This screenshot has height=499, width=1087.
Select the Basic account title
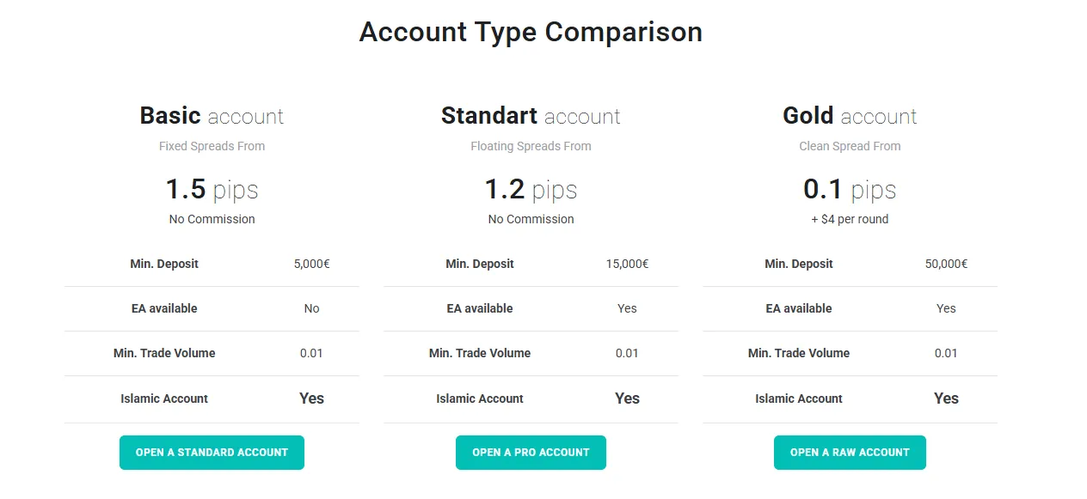tap(212, 116)
